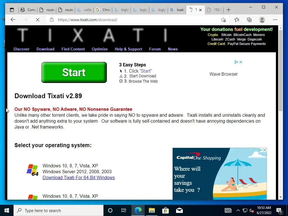
Task: Click the AdChoices triangle on Wave Browser ad
Action: pyautogui.click(x=236, y=62)
